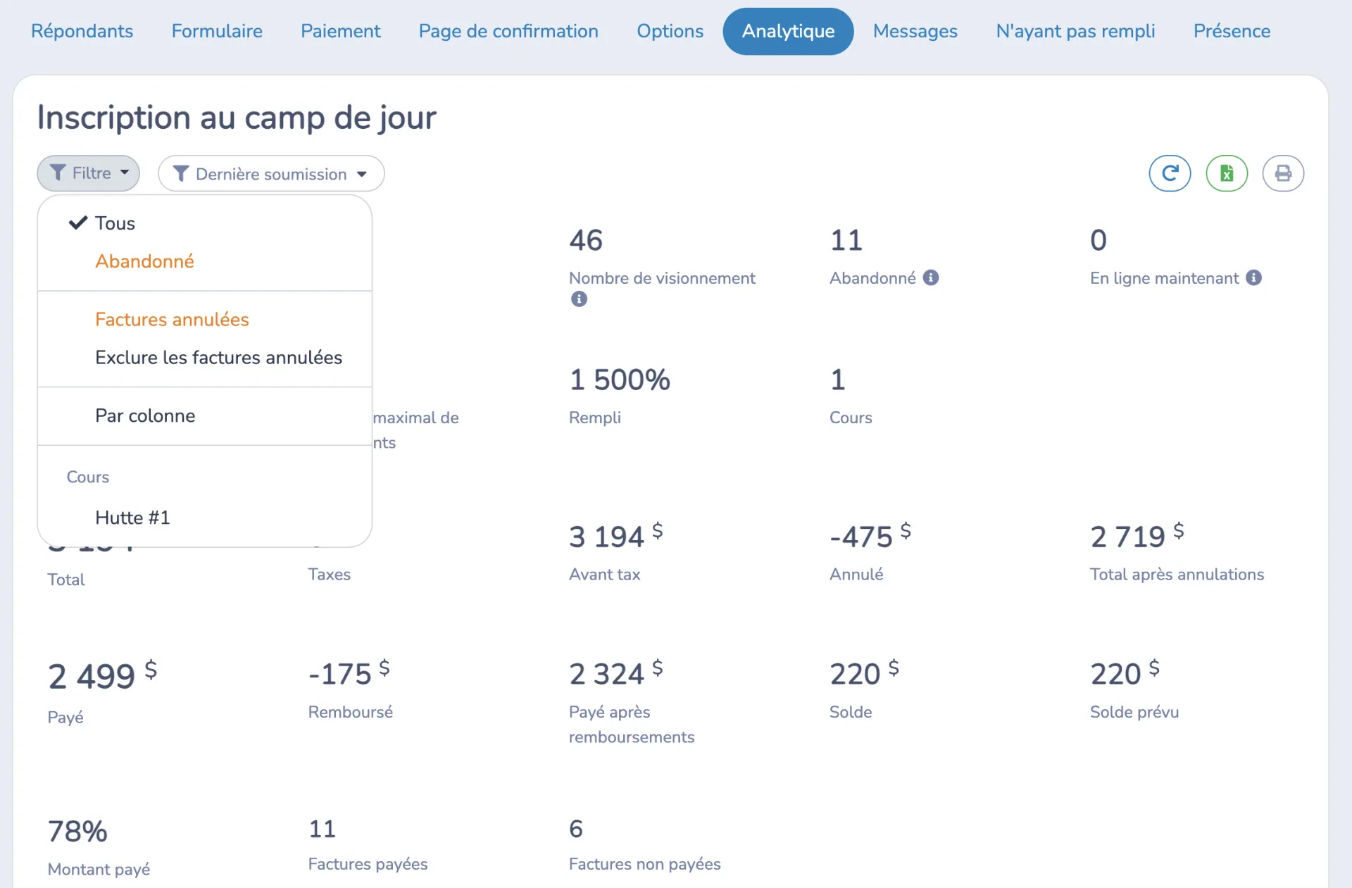Select Exclure les factures annulées
This screenshot has width=1352, height=888.
[x=204, y=358]
